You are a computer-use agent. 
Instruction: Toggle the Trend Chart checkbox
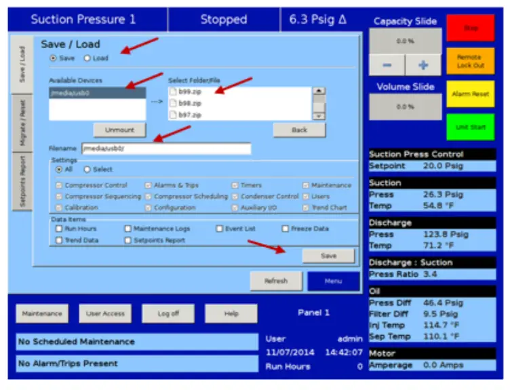click(305, 208)
